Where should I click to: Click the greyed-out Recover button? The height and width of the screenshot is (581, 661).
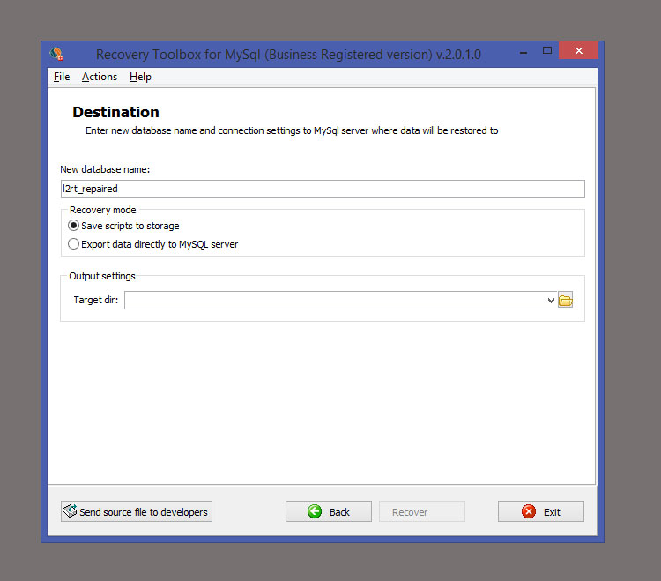click(x=422, y=512)
